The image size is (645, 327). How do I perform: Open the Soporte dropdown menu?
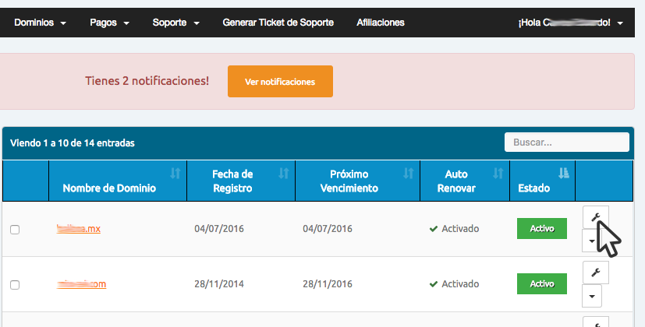(176, 23)
